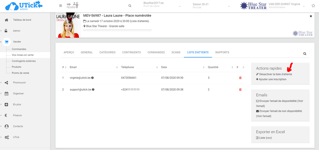319x150 pixels.
Task: Open the Saison 20-21 période dropdown
Action: pos(211,5)
